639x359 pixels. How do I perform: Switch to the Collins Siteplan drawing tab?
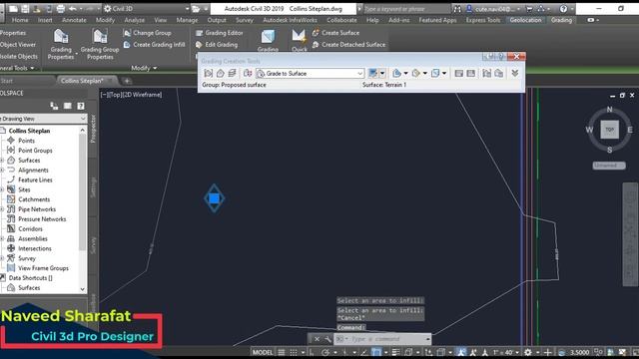(x=82, y=81)
